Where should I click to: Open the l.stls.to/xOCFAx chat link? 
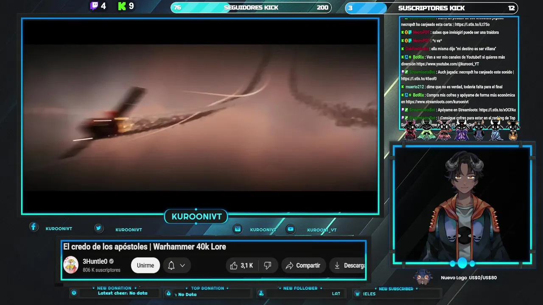pos(497,110)
